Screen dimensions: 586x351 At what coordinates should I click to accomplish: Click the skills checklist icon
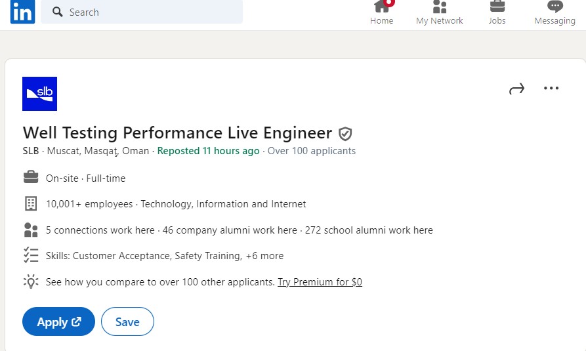click(31, 255)
